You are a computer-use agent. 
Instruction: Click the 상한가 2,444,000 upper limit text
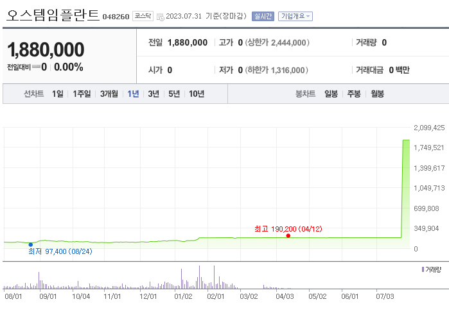click(x=277, y=42)
